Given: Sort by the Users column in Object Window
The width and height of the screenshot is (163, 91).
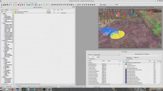Looking at the screenshot, I should pos(58,10).
